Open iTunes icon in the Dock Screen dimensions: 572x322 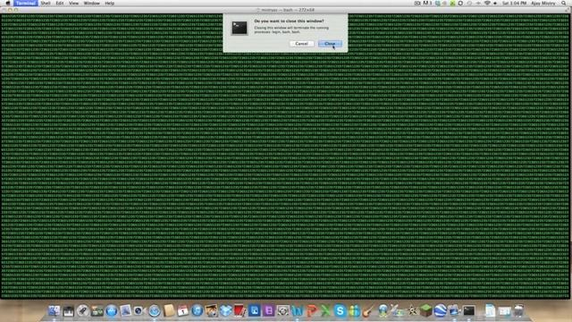click(x=197, y=310)
